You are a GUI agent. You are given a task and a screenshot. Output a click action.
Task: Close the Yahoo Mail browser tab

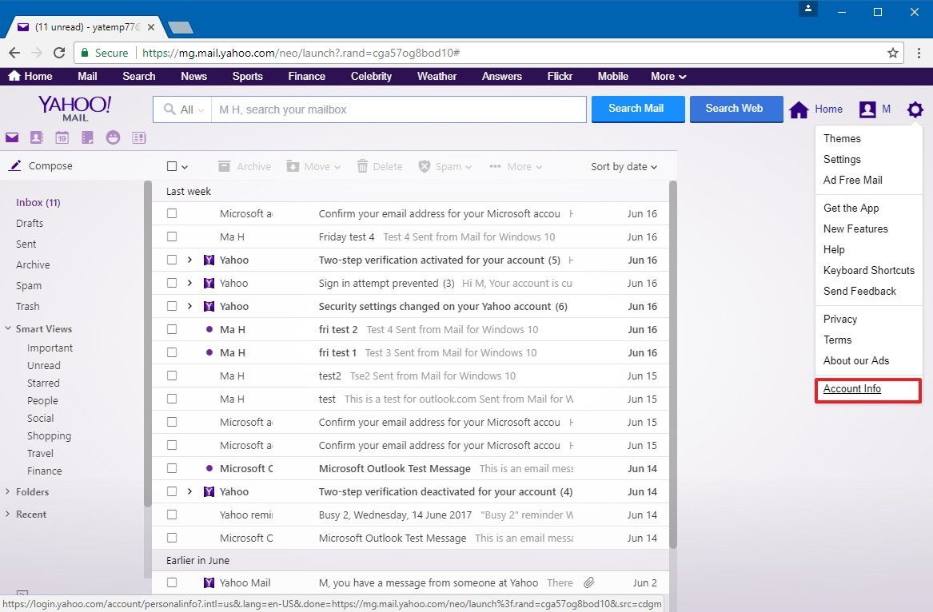coord(151,27)
